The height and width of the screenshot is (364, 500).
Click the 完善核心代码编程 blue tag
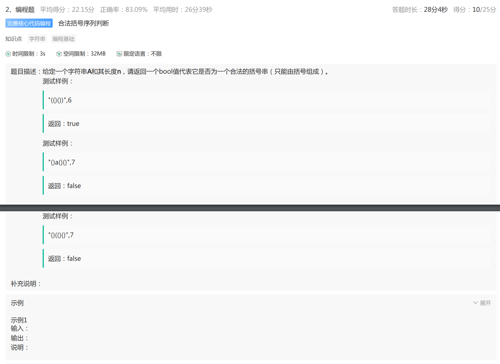click(x=29, y=23)
